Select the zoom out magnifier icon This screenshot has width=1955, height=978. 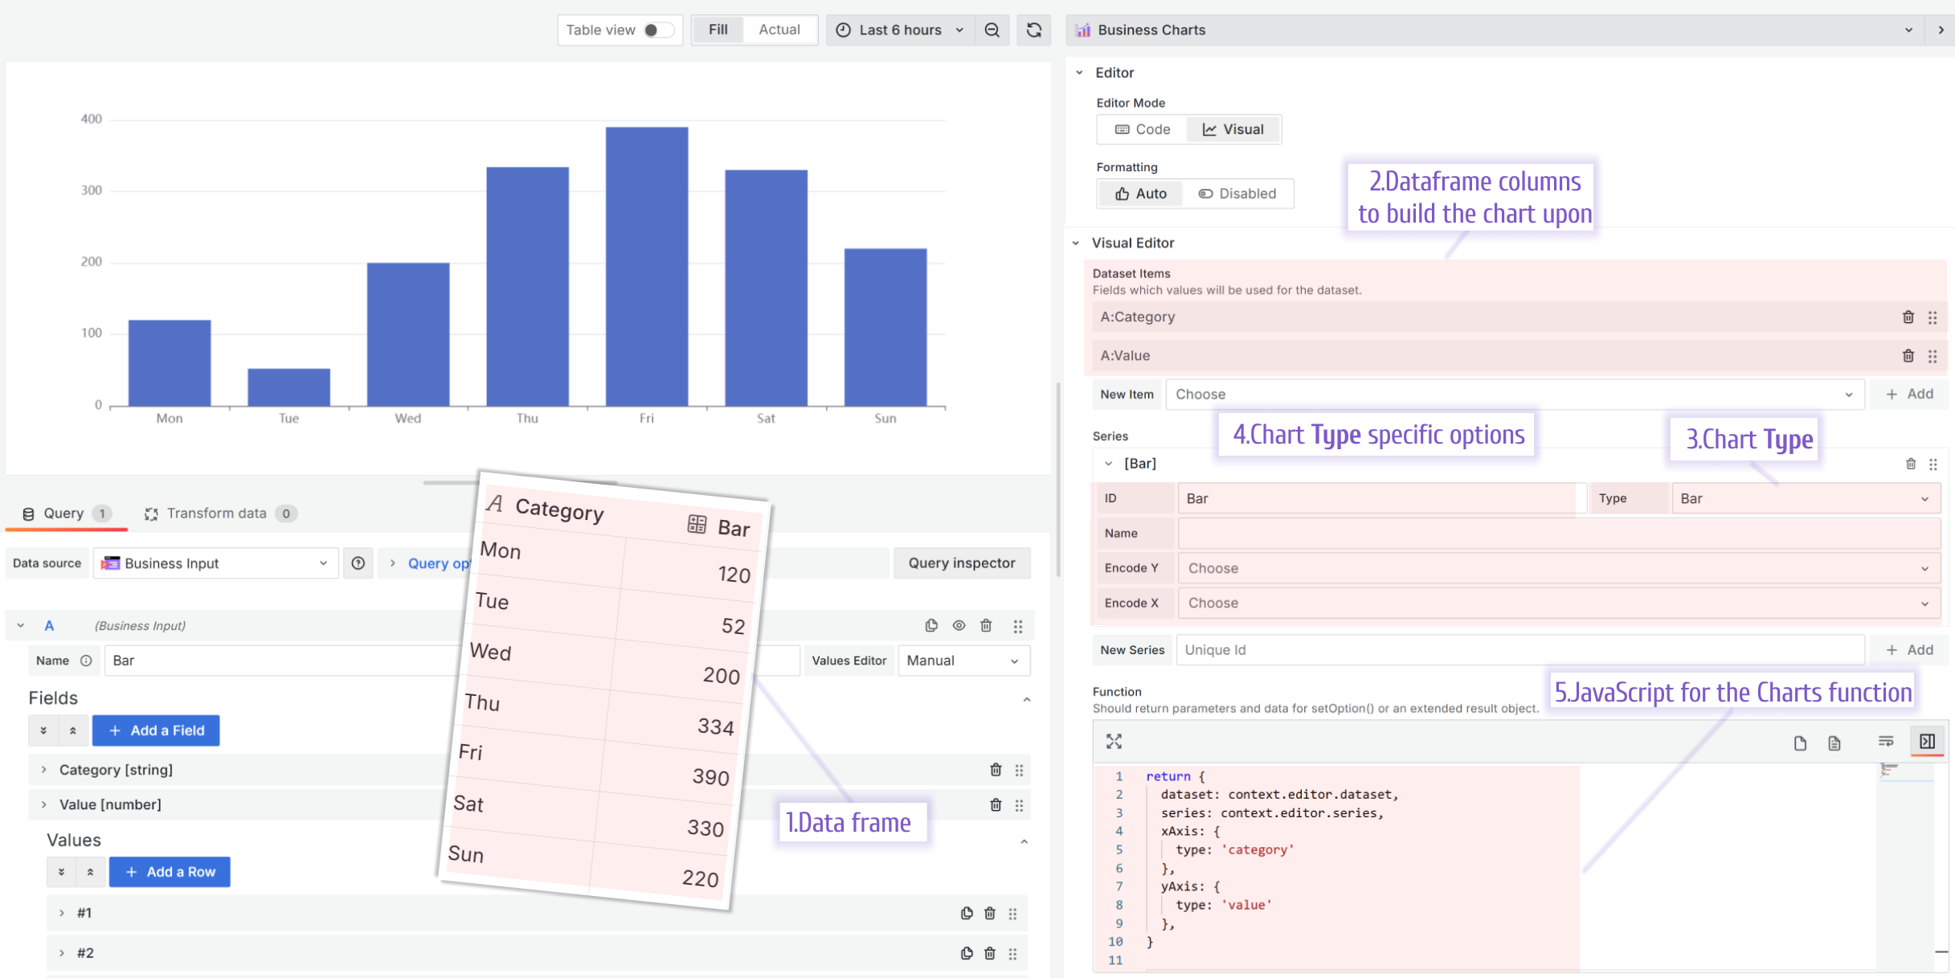pos(992,30)
